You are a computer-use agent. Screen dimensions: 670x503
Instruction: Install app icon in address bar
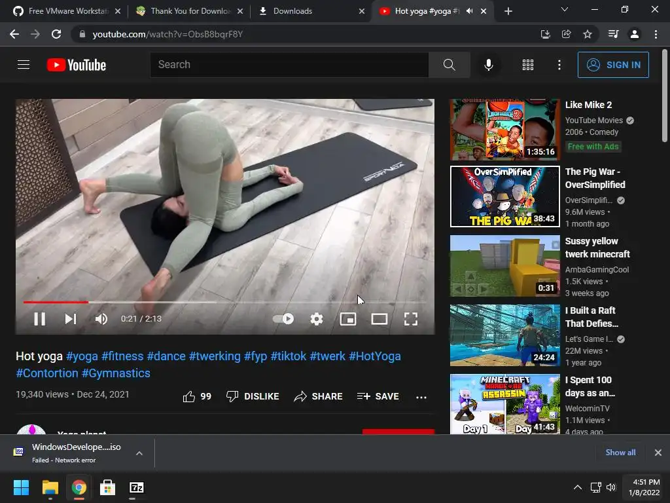click(545, 34)
